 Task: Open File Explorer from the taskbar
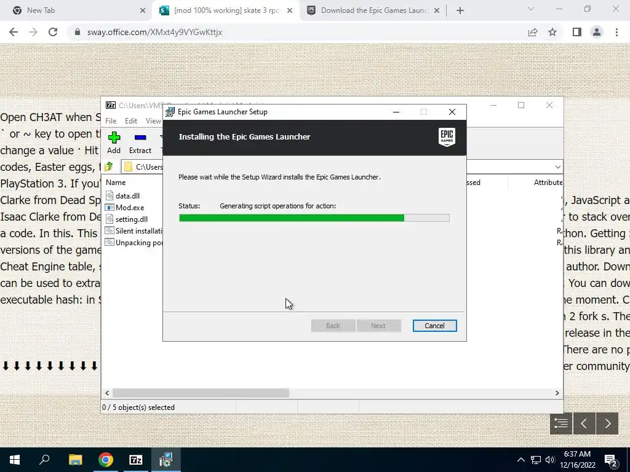pos(75,460)
